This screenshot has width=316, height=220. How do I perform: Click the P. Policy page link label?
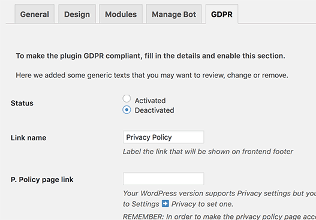[42, 179]
